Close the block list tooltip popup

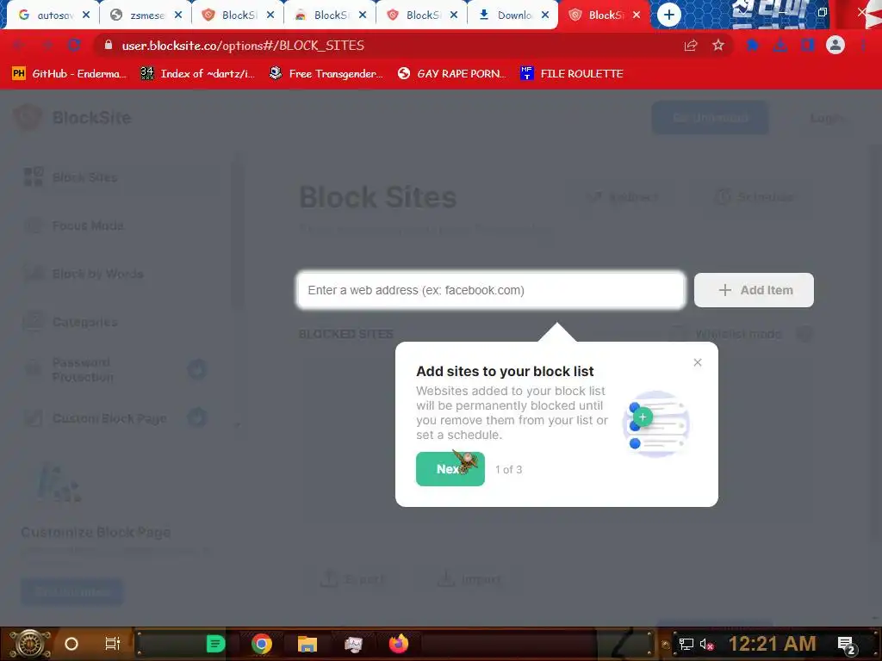(698, 362)
